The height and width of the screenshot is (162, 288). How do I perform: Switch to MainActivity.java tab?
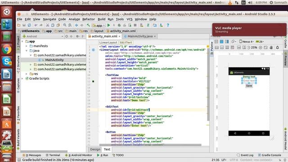point(140,36)
